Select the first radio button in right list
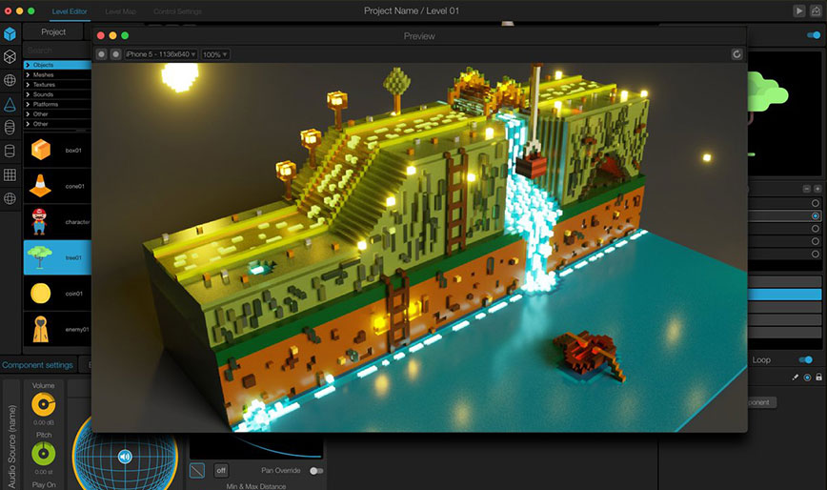 click(816, 203)
